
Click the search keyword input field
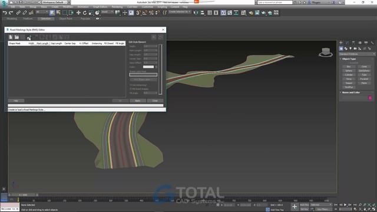pos(275,2)
